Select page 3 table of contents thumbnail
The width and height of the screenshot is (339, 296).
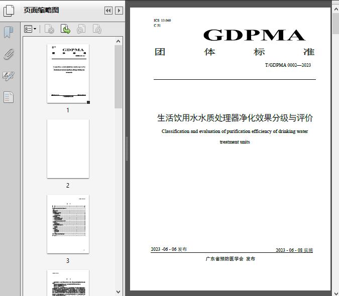pyautogui.click(x=68, y=224)
